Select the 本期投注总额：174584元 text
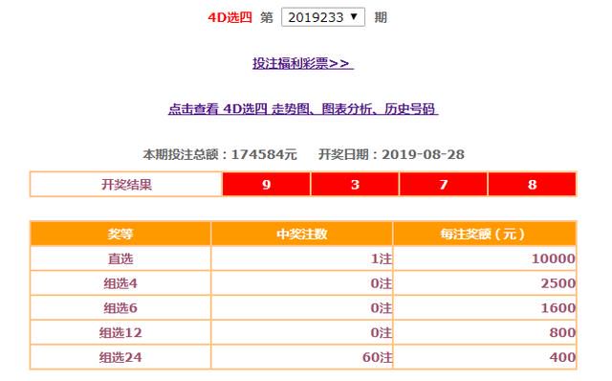Viewport: 612px width, 381px height. coord(220,154)
